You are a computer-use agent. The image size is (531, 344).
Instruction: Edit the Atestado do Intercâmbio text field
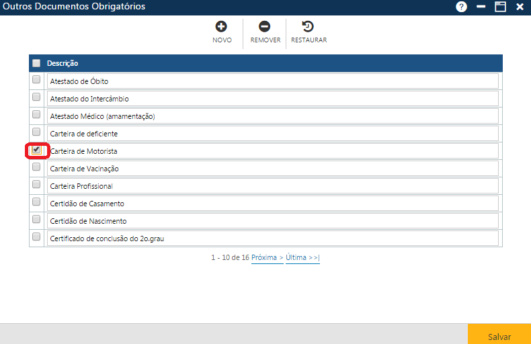click(x=272, y=99)
